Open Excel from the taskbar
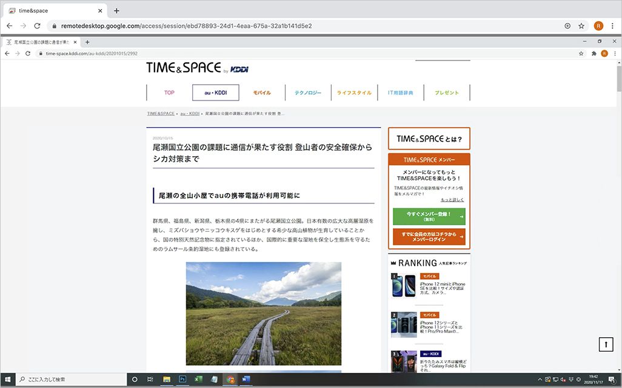The image size is (622, 388). pos(198,380)
